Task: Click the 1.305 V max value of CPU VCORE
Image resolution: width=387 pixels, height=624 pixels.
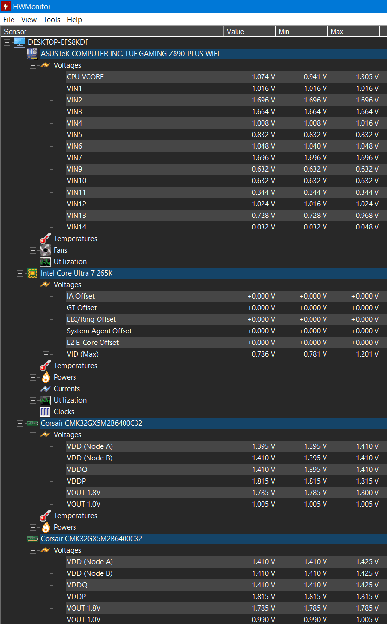Action: pyautogui.click(x=367, y=77)
